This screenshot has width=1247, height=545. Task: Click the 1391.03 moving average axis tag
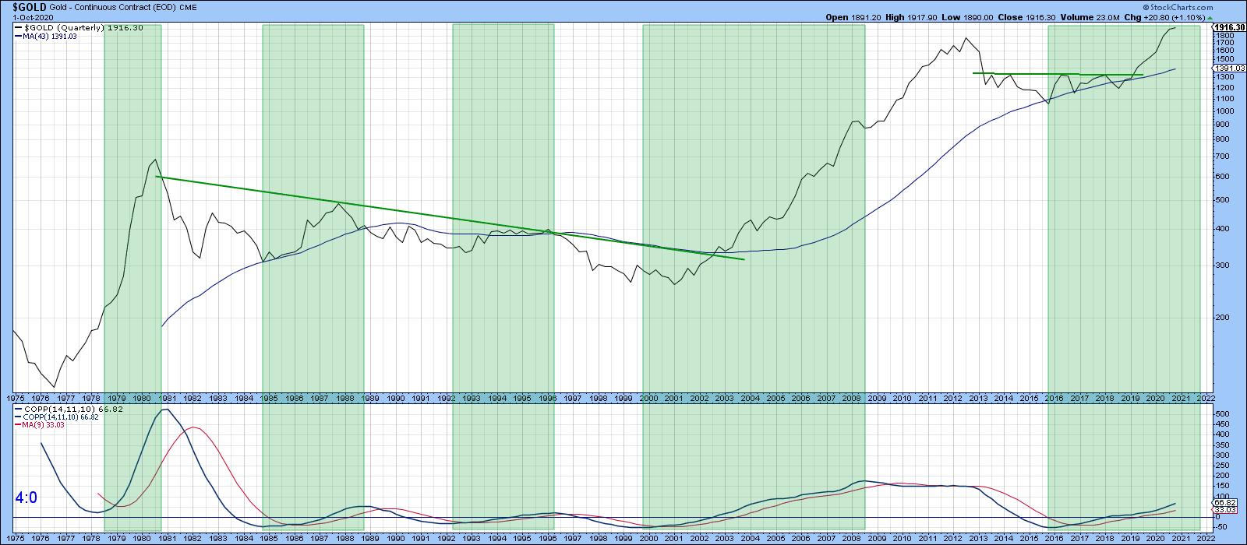1227,69
